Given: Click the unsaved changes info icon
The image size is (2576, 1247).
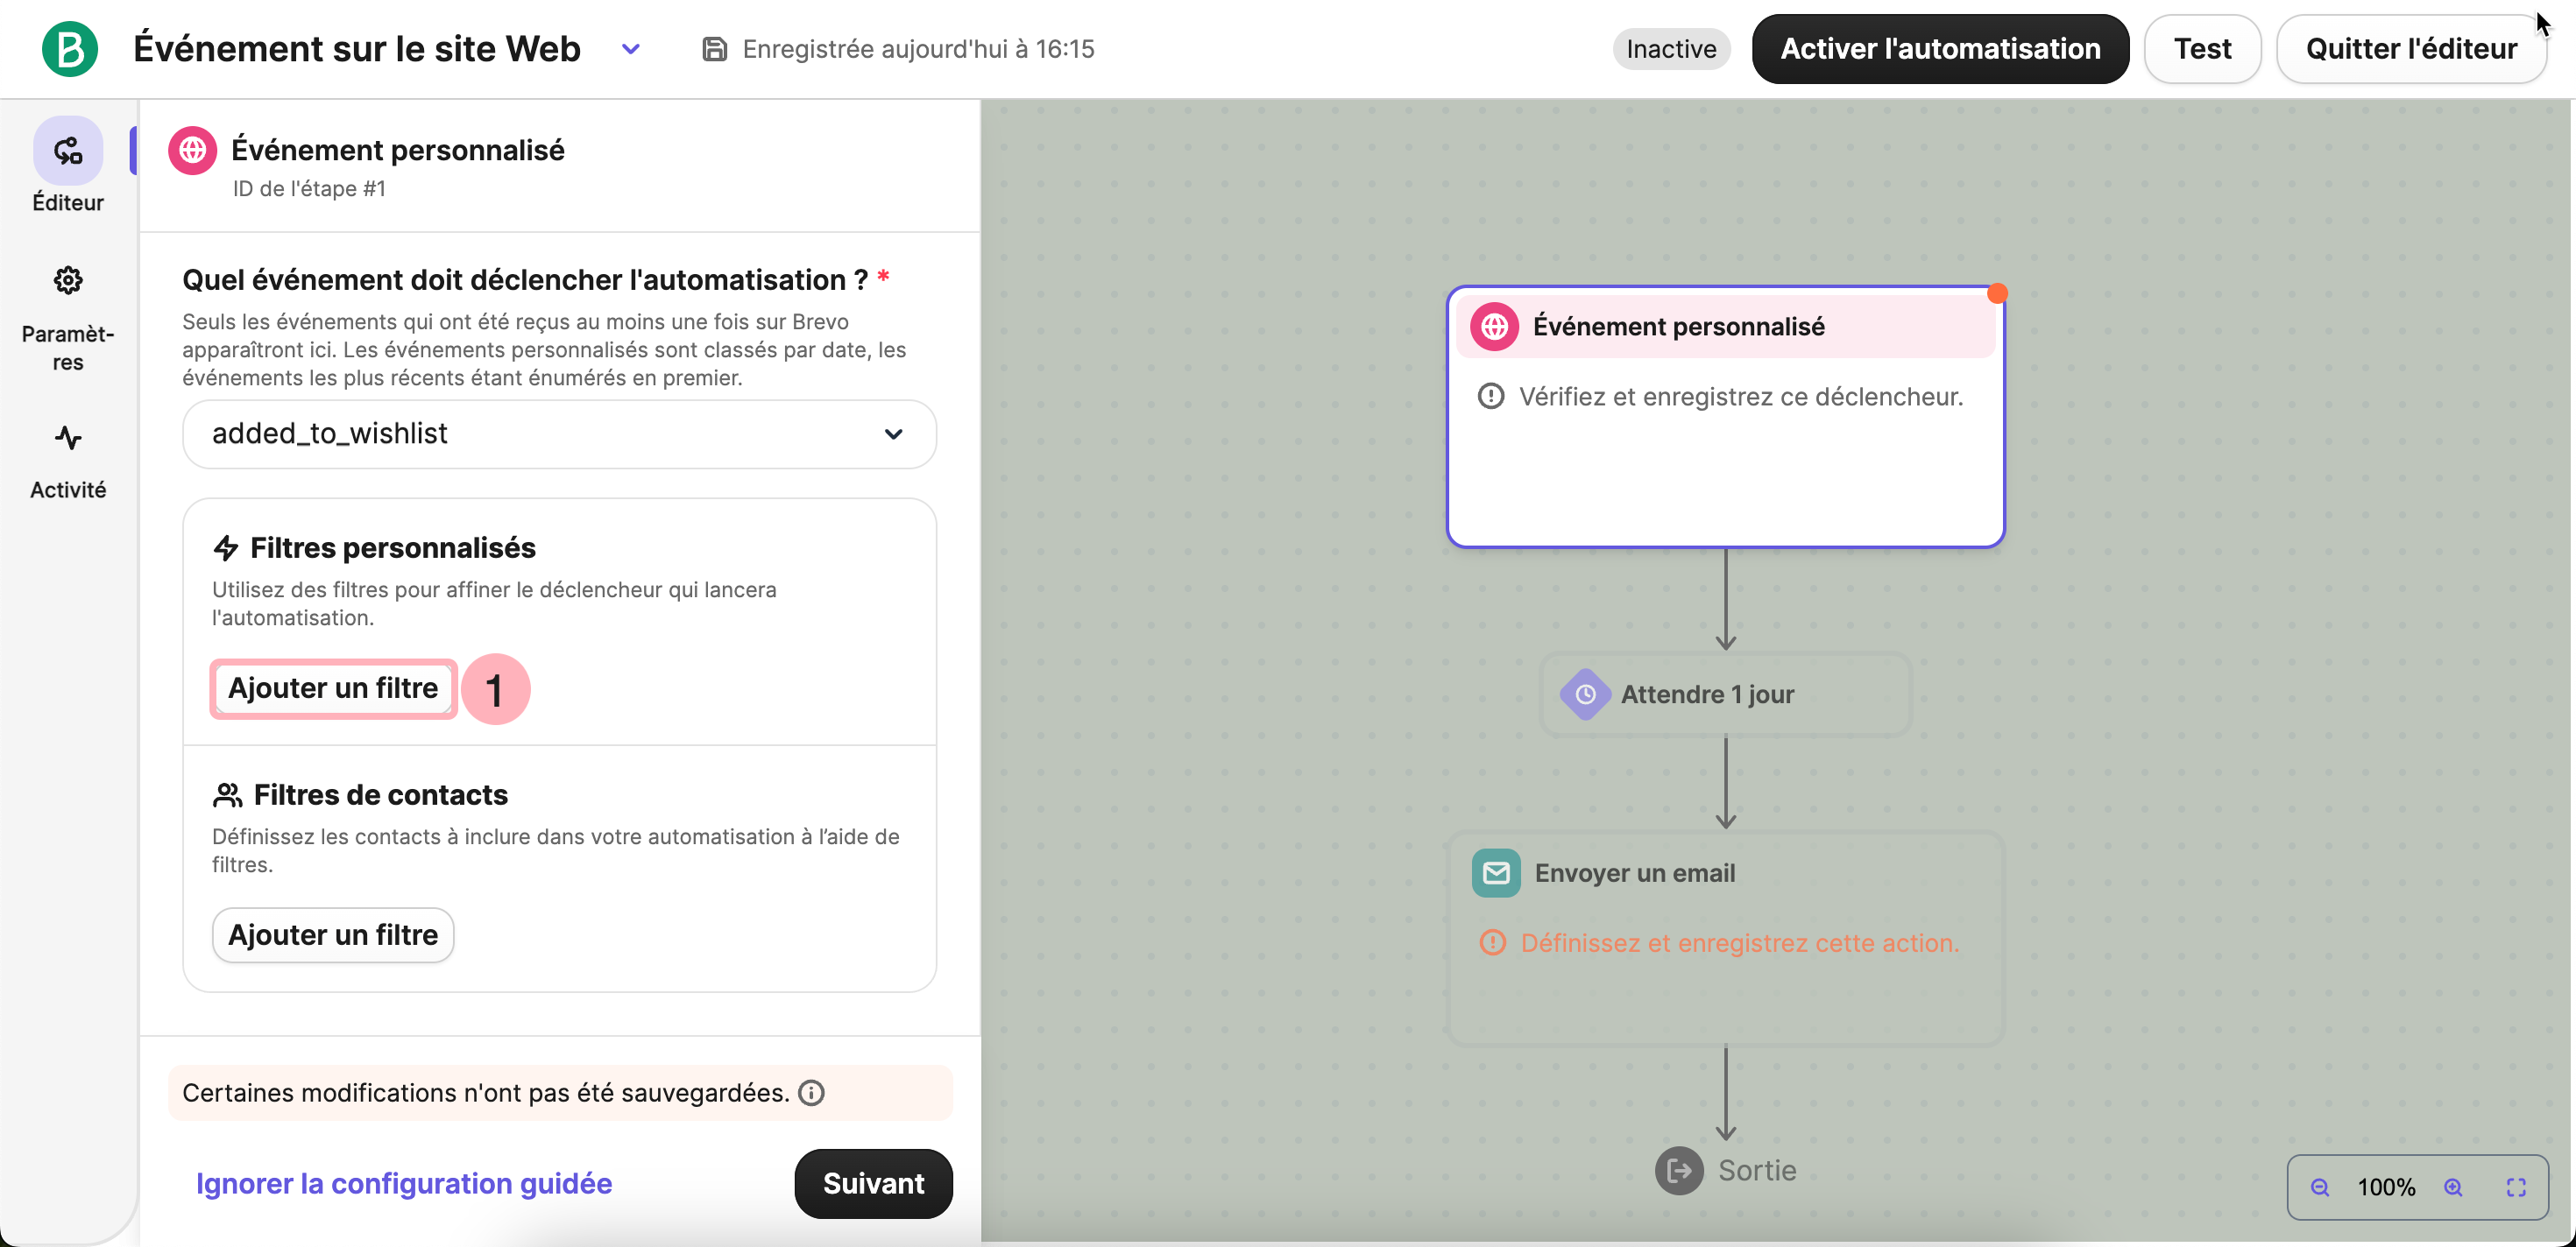Looking at the screenshot, I should point(812,1093).
